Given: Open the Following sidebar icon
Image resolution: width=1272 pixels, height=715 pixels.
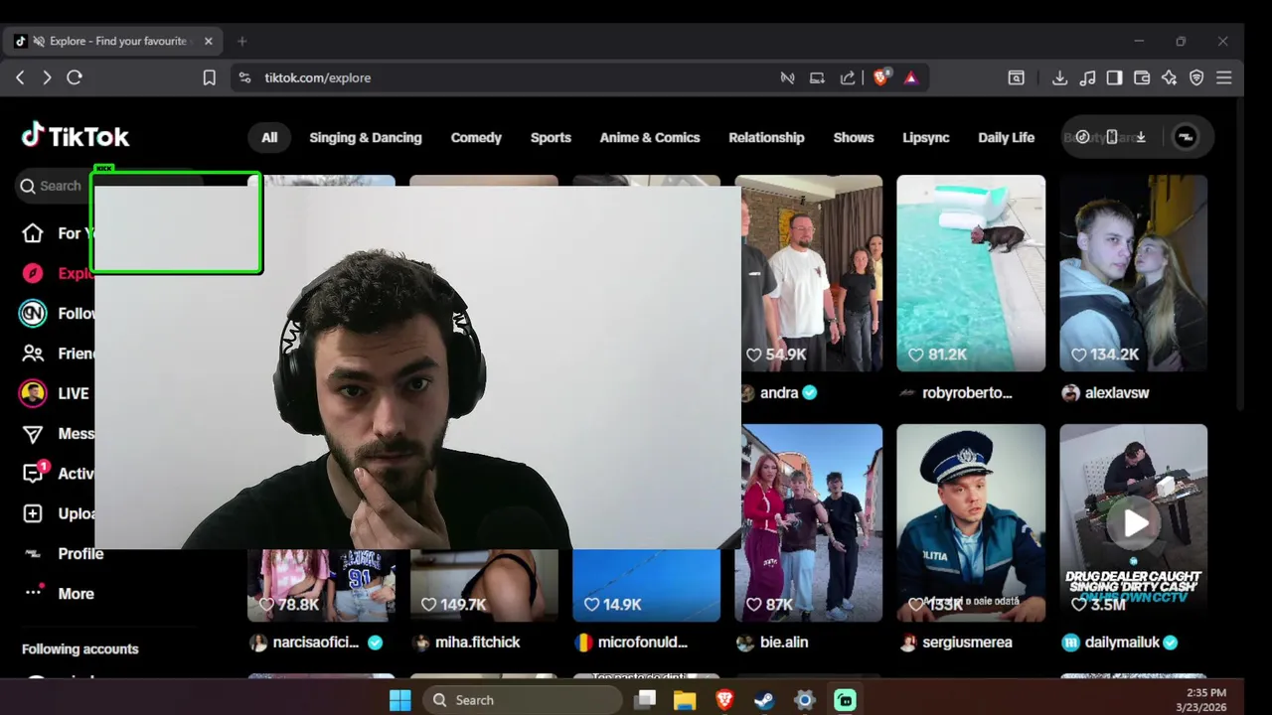Looking at the screenshot, I should [x=33, y=313].
